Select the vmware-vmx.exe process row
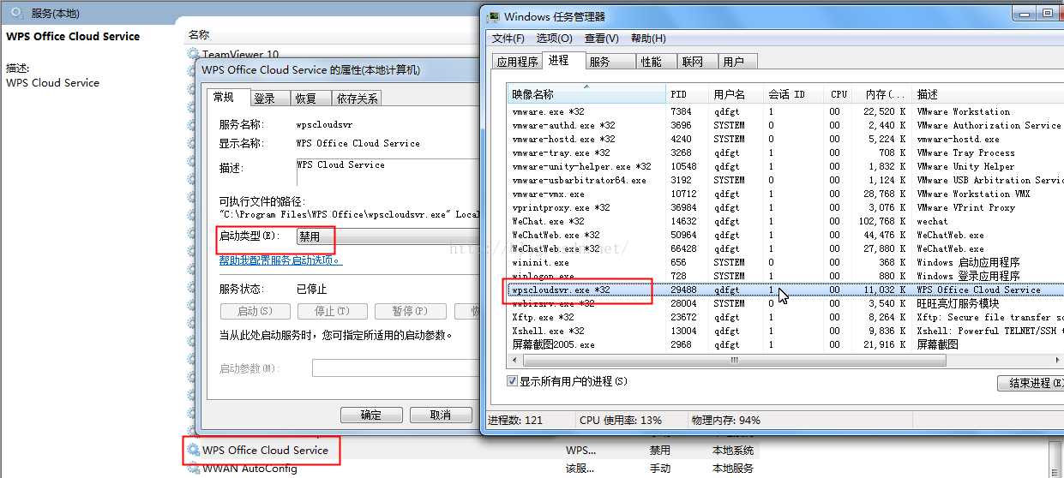Screen dimensions: 1064x478 tap(785, 194)
